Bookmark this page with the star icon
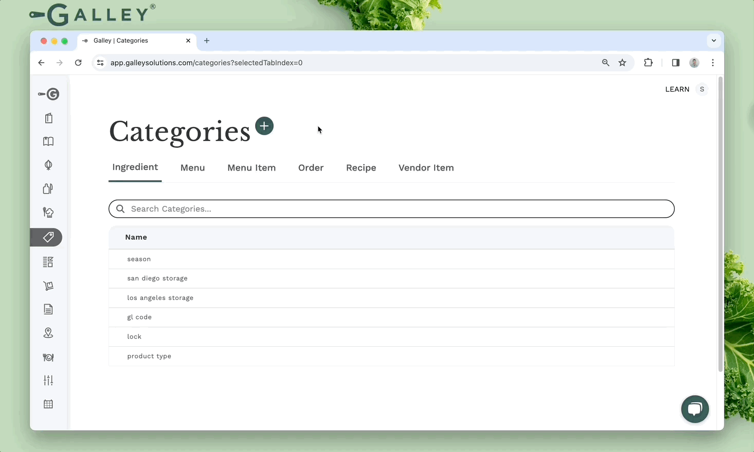Image resolution: width=754 pixels, height=452 pixels. click(x=622, y=63)
